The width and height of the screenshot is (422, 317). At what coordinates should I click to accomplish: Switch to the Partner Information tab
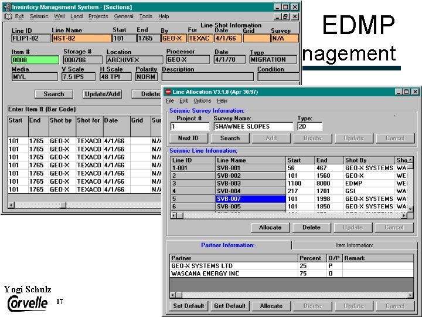228,245
